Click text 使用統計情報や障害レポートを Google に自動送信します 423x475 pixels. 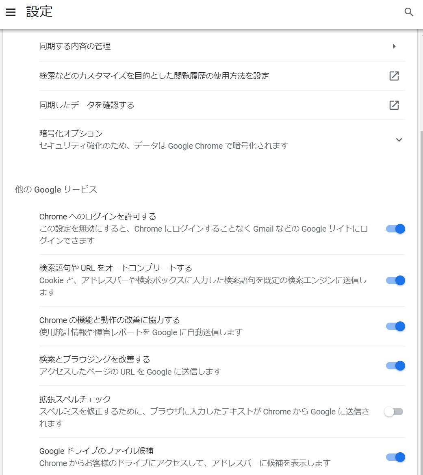pyautogui.click(x=141, y=332)
